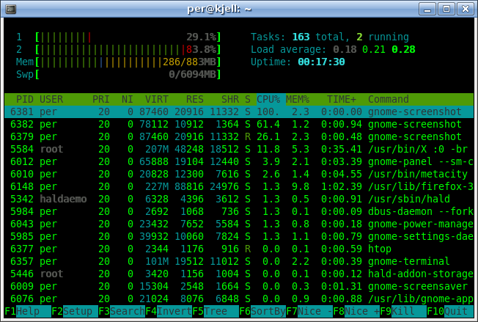This screenshot has width=478, height=322.
Task: Select the /usr/sbin/hald process row
Action: 239,199
